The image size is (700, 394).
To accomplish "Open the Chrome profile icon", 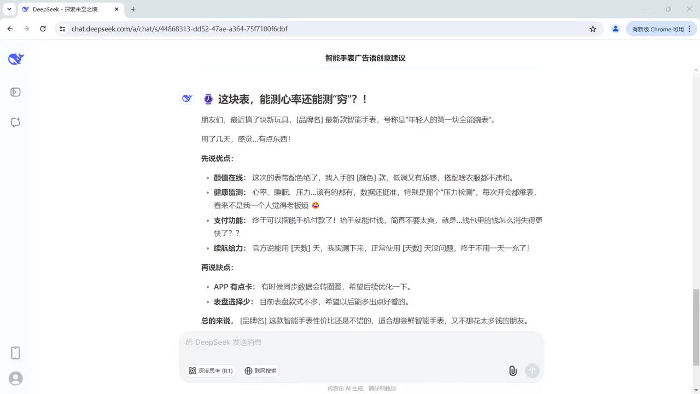I will click(615, 29).
